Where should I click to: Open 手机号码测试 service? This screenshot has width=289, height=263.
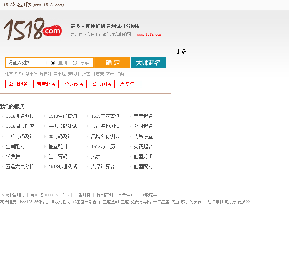[63, 126]
